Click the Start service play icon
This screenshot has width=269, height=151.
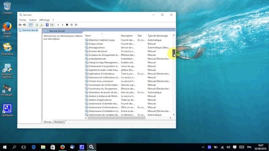pyautogui.click(x=58, y=25)
